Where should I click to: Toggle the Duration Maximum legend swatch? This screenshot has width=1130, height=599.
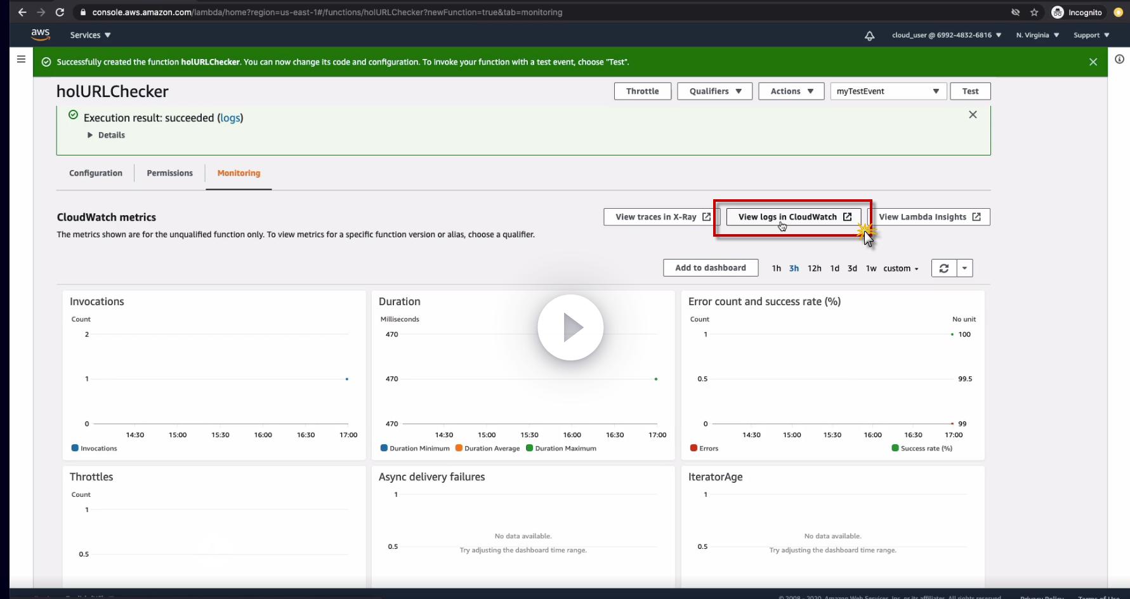click(x=529, y=448)
